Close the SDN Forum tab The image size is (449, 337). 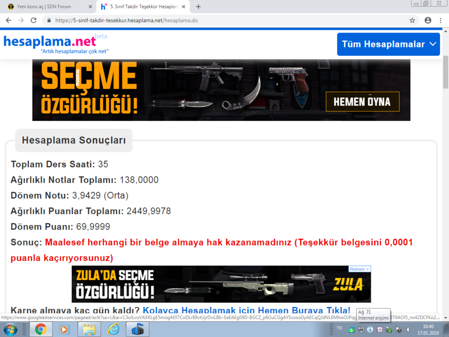click(90, 6)
